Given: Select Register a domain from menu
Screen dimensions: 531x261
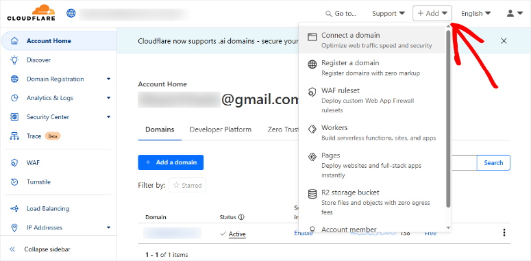Looking at the screenshot, I should pos(372,68).
